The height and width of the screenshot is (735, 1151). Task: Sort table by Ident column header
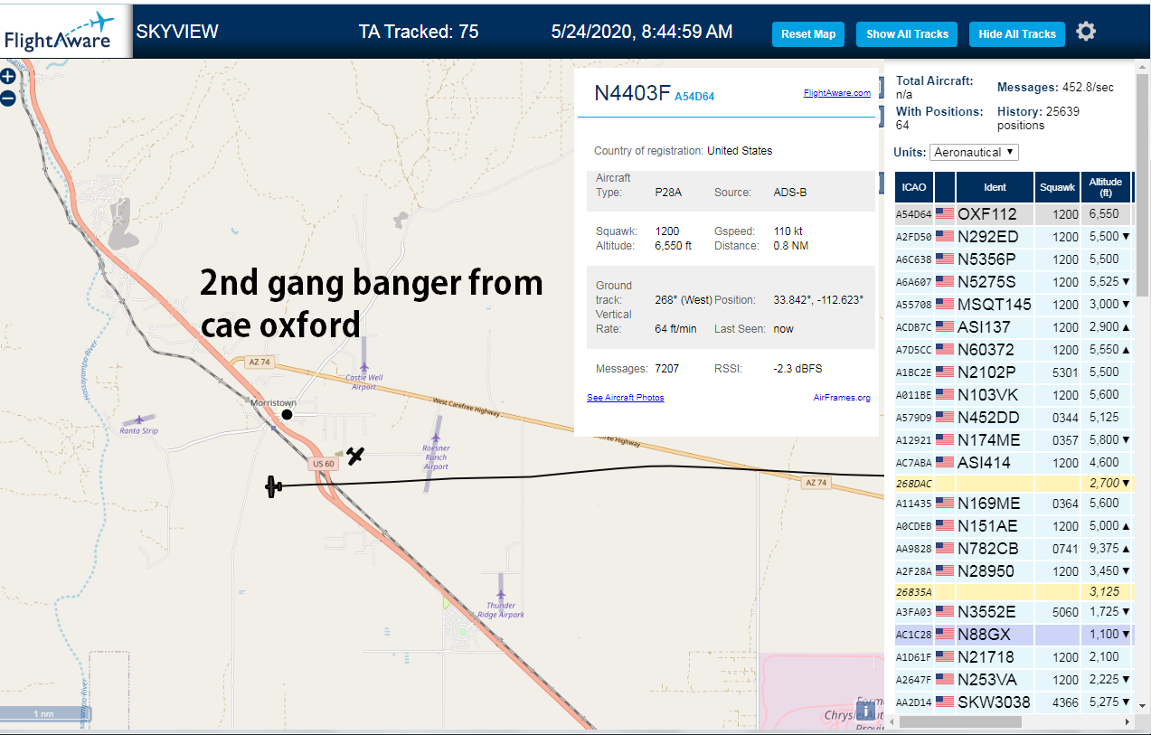[x=995, y=187]
